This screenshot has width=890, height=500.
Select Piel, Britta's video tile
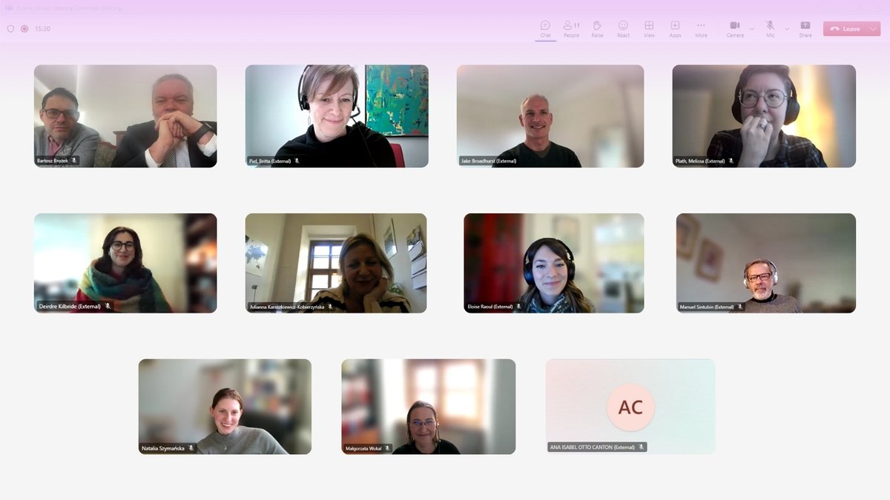337,116
